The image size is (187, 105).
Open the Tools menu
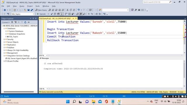pos(37,6)
